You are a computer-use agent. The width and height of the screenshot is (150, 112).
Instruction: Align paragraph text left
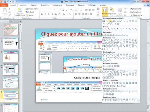click(x=76, y=14)
